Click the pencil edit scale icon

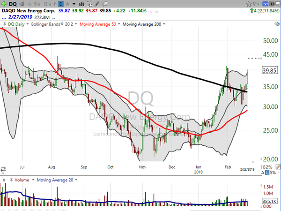coord(278,167)
